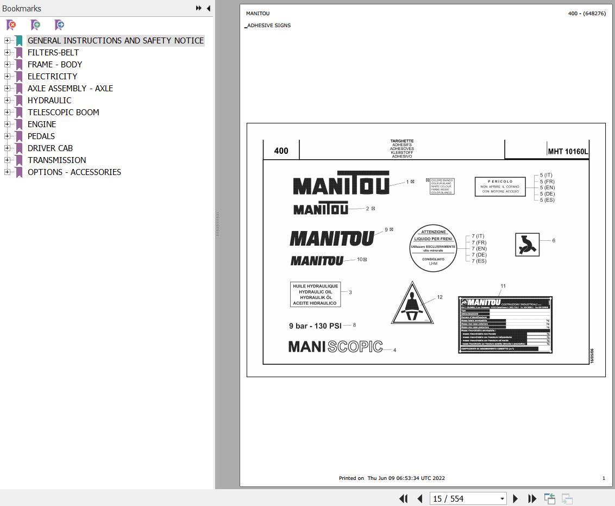The image size is (615, 506).
Task: Click inside the page number field
Action: pyautogui.click(x=465, y=498)
